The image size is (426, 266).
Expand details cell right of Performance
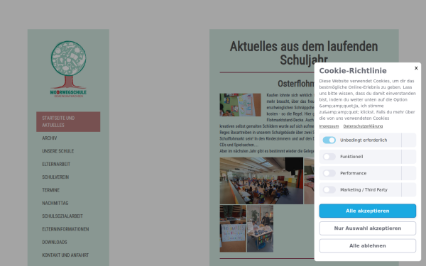click(x=409, y=173)
